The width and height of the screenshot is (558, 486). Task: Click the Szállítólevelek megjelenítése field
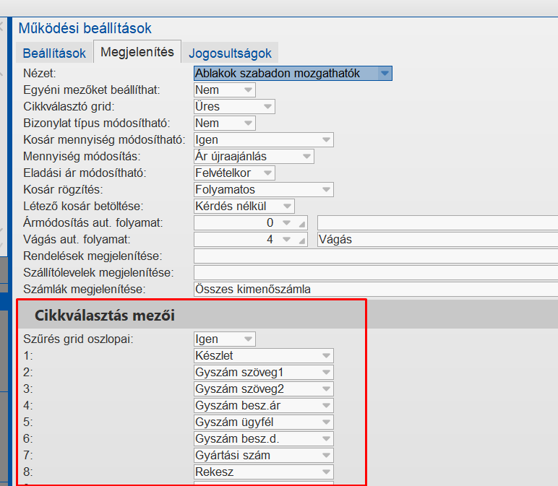376,273
